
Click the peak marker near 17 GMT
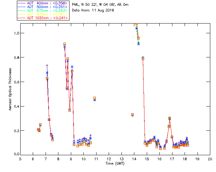point(169,118)
